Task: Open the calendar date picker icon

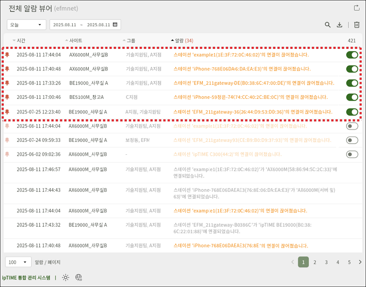Action: click(x=115, y=25)
